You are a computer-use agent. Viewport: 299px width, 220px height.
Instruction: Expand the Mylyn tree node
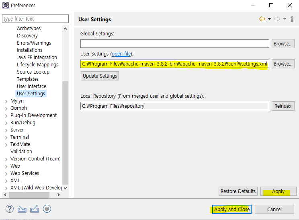click(x=6, y=101)
